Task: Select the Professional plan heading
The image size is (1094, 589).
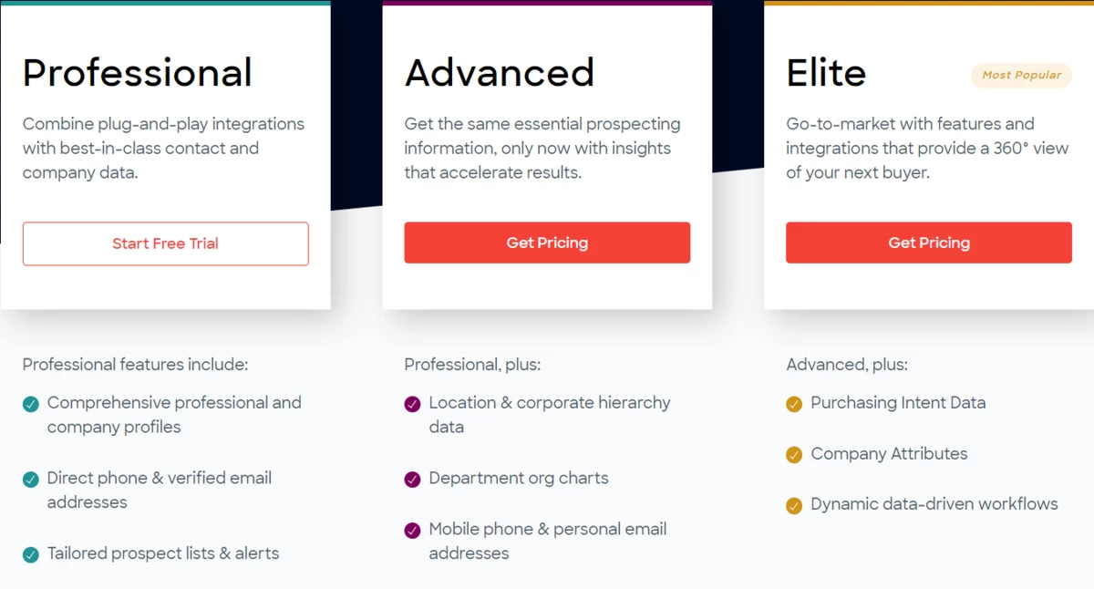Action: 138,73
